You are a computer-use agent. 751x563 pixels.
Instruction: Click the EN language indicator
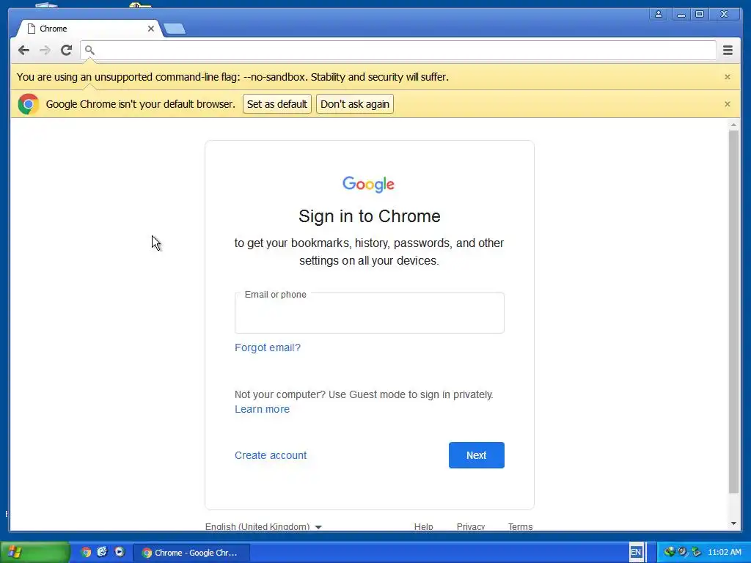(x=636, y=552)
